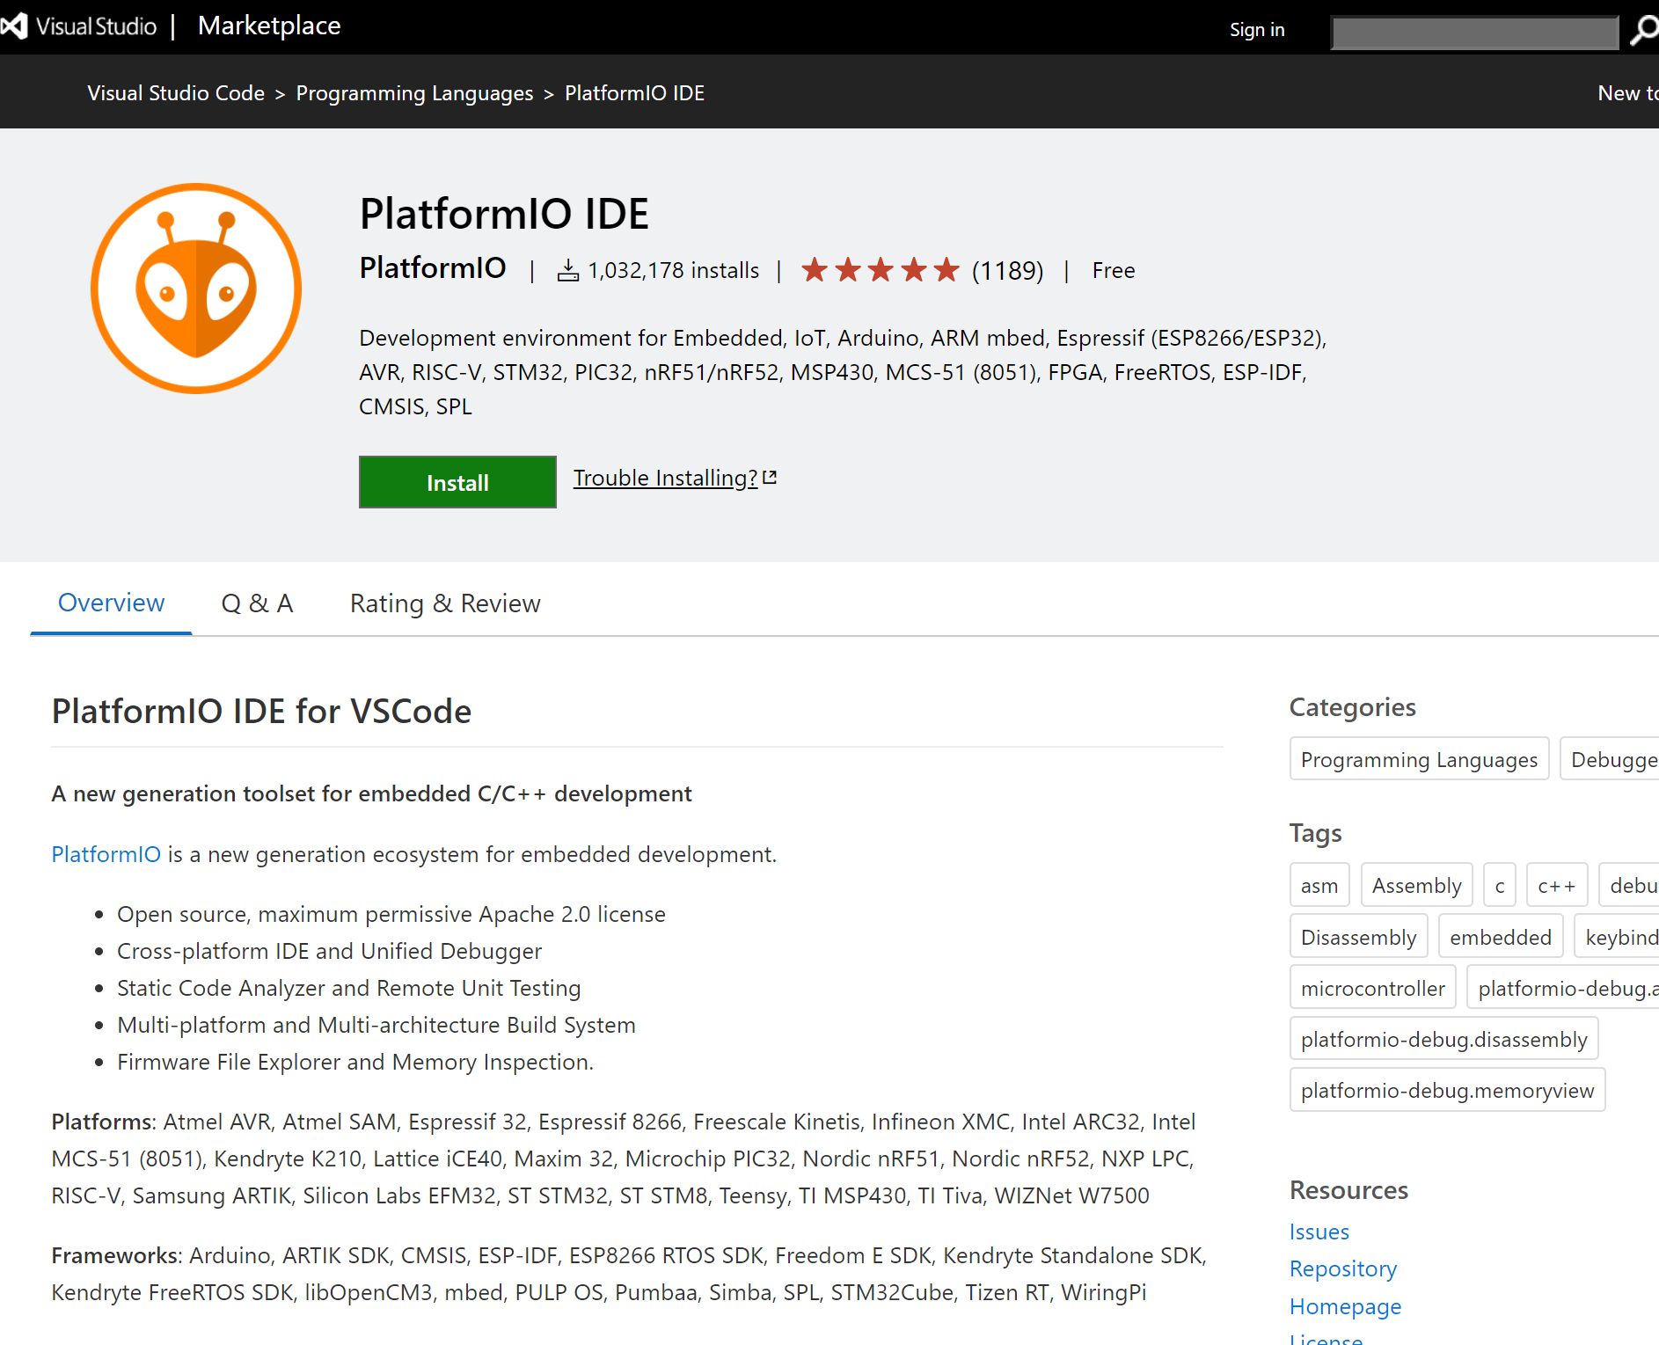Click the PlatformIO IDE for VSCode heading
This screenshot has width=1659, height=1345.
tap(261, 711)
